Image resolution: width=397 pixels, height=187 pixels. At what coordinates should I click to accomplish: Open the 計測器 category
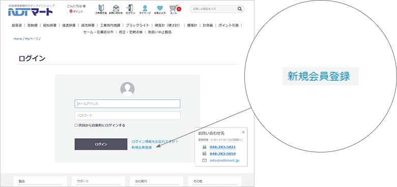click(208, 25)
